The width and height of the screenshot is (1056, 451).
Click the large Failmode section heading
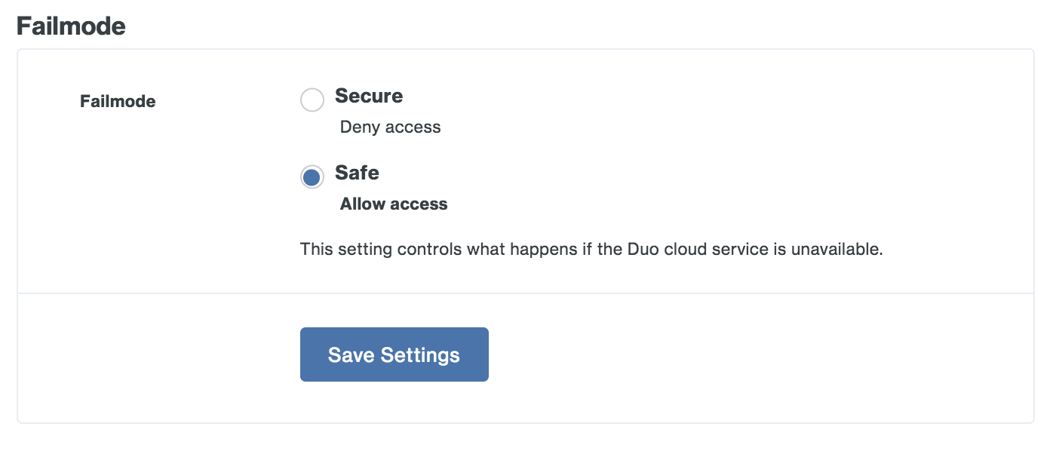coord(71,26)
